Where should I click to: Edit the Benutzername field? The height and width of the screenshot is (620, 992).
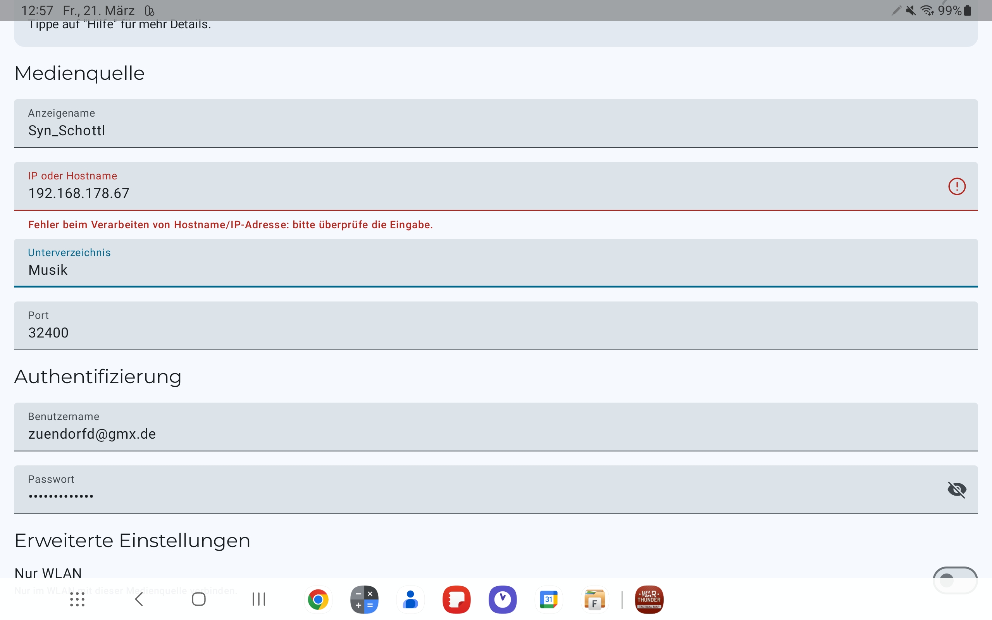tap(496, 427)
